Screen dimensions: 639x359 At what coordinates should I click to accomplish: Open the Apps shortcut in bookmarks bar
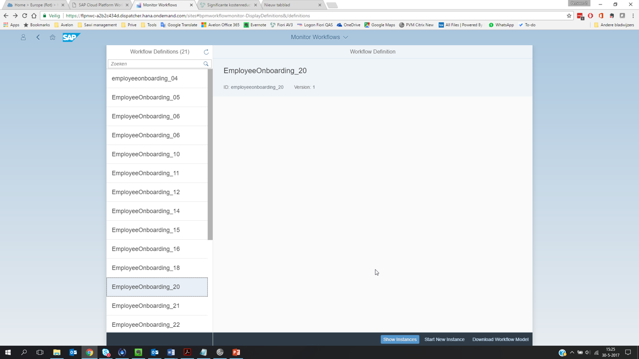[11, 25]
